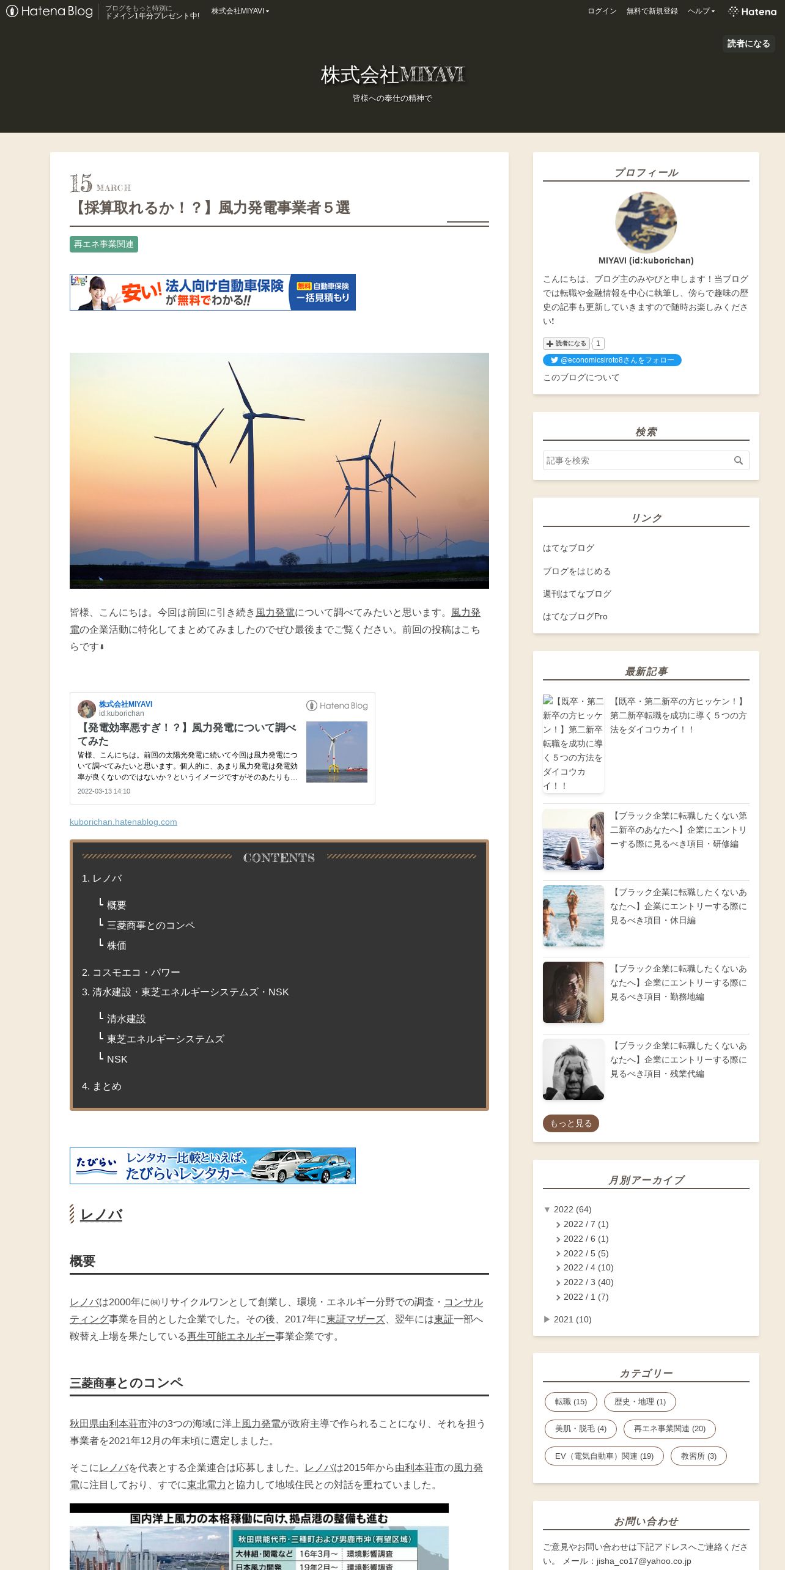Open the 勤務地編 article thumbnail

(x=573, y=992)
